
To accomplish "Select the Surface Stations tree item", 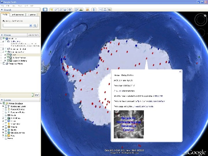I will click(19, 58).
